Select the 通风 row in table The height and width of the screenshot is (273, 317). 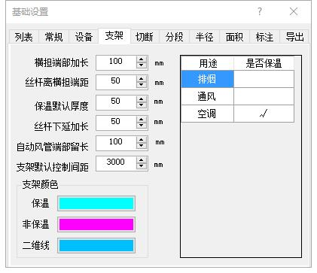pos(207,96)
